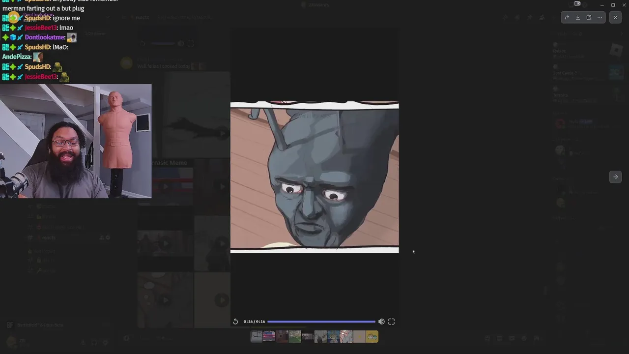
Task: Select the Jurassic Meme red-blue thumbnail
Action: pos(269,337)
